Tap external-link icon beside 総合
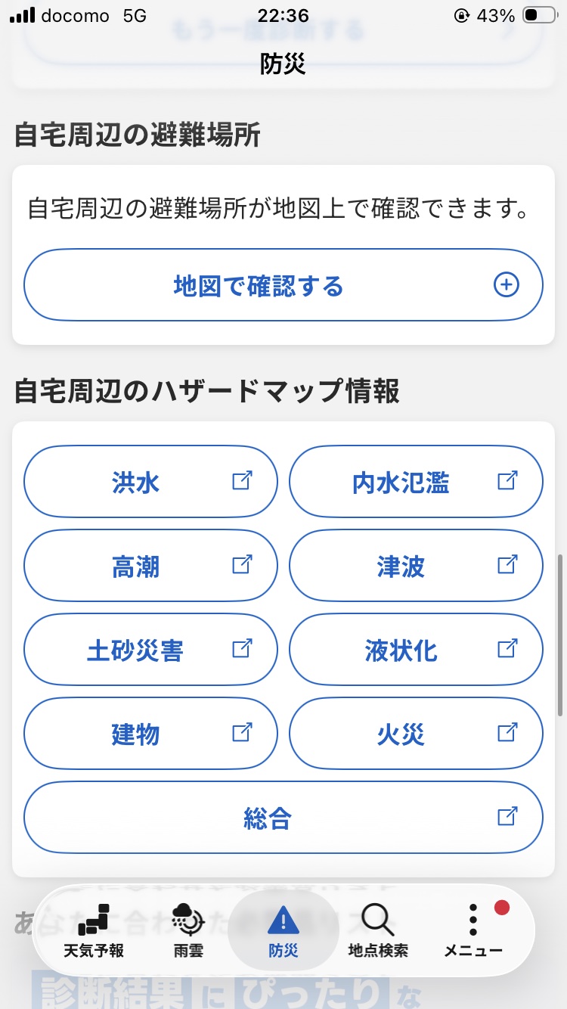The height and width of the screenshot is (1009, 567). click(x=507, y=816)
